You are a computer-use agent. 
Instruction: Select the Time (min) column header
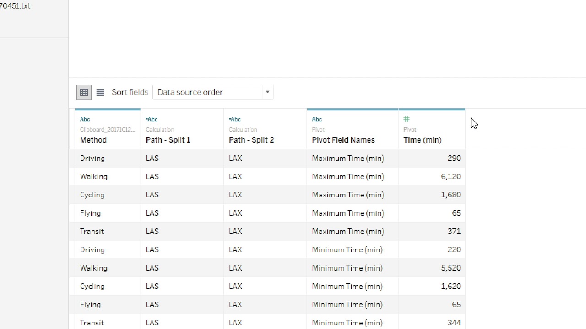tap(432, 129)
